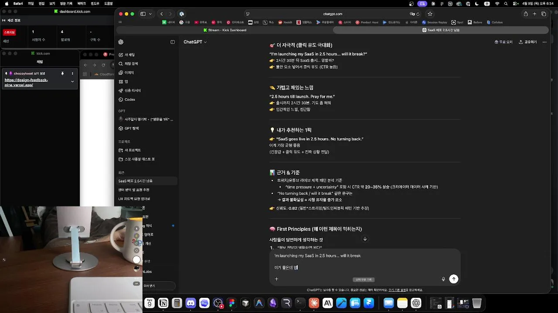Switch to the 'Stream - Kick Dashboard' tab
Viewport: 558px width, 313px height.
pyautogui.click(x=225, y=30)
